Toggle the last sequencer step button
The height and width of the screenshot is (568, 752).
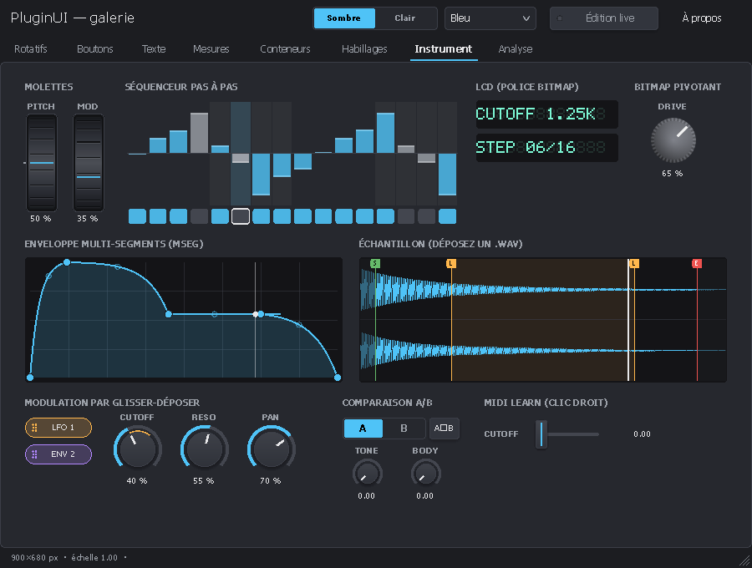pos(448,216)
